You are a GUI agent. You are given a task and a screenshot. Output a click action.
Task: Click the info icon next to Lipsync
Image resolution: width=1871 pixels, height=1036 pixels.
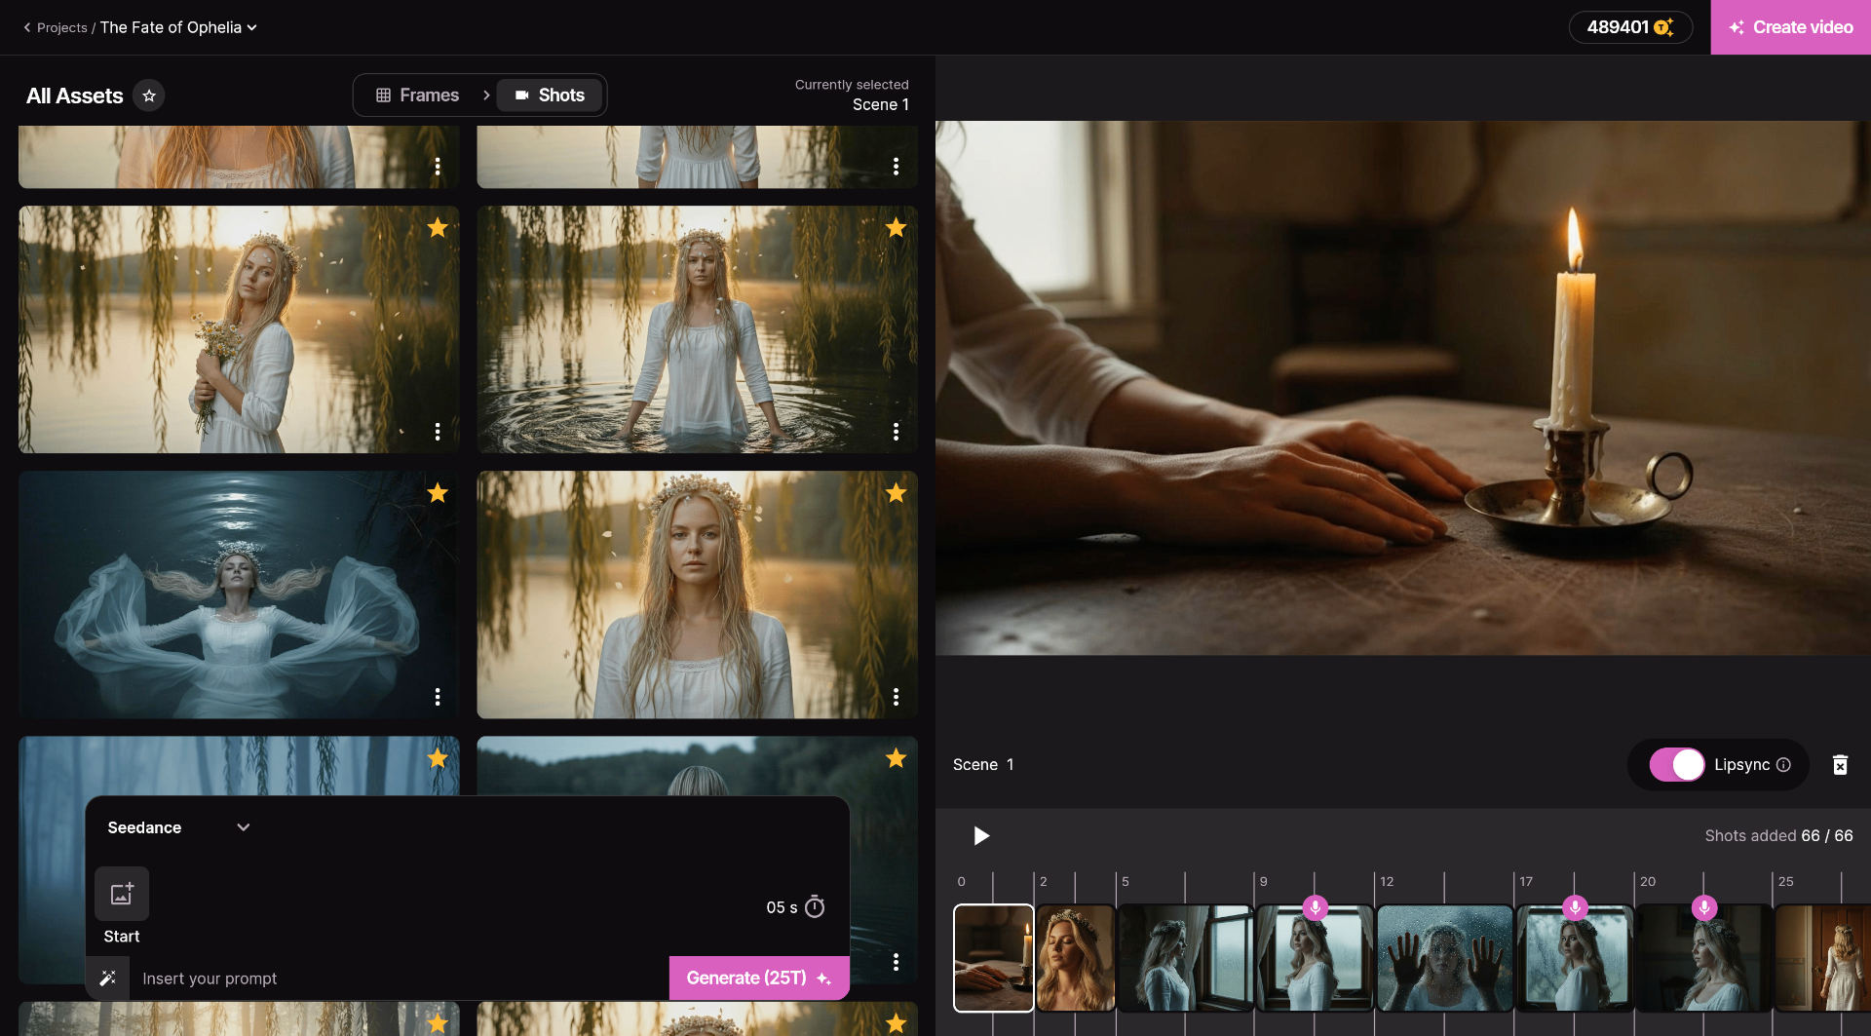(1785, 765)
